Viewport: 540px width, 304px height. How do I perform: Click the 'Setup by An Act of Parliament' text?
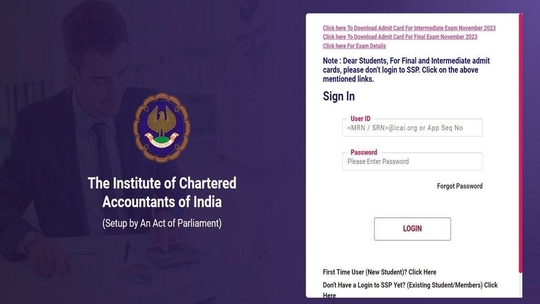click(x=162, y=223)
